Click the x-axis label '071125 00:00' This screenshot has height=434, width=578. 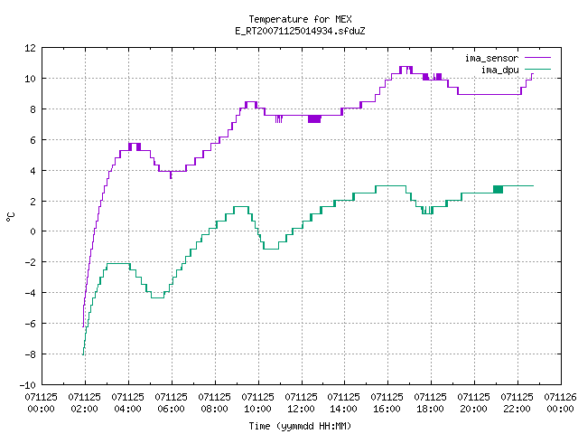(x=42, y=403)
